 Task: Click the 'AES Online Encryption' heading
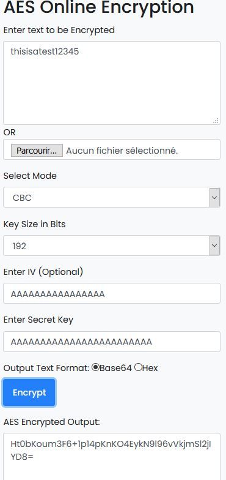click(99, 7)
